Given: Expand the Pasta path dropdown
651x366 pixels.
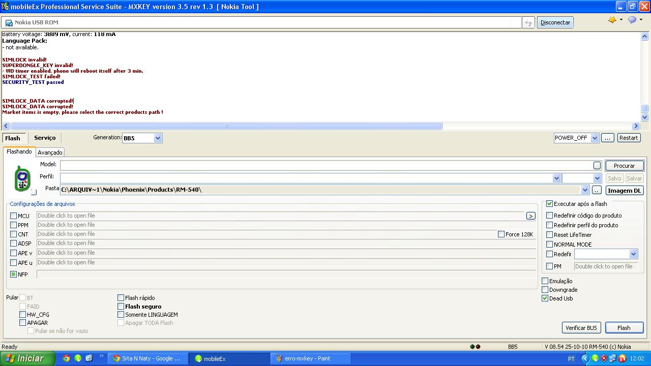Looking at the screenshot, I should 584,190.
